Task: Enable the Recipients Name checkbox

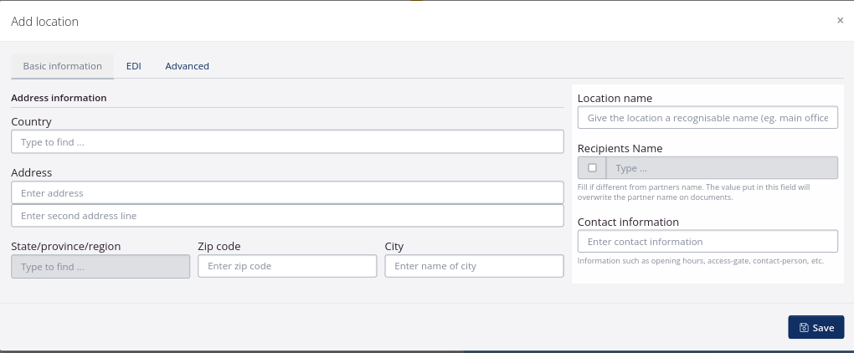Action: point(592,168)
